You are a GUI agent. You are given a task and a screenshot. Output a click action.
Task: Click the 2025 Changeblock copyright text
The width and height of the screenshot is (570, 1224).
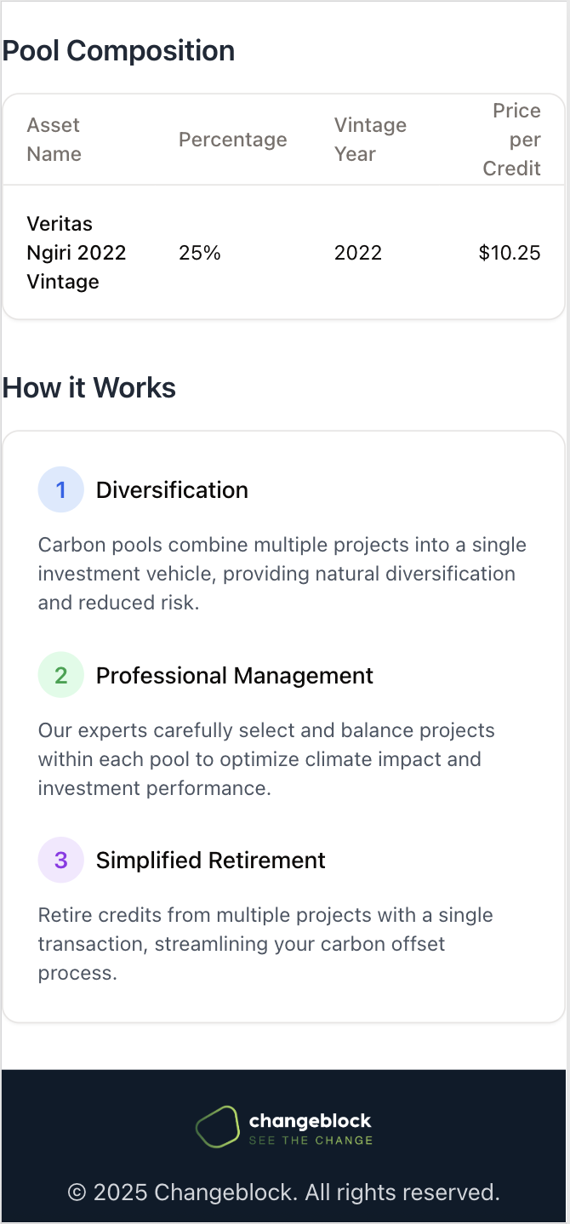click(x=284, y=1193)
